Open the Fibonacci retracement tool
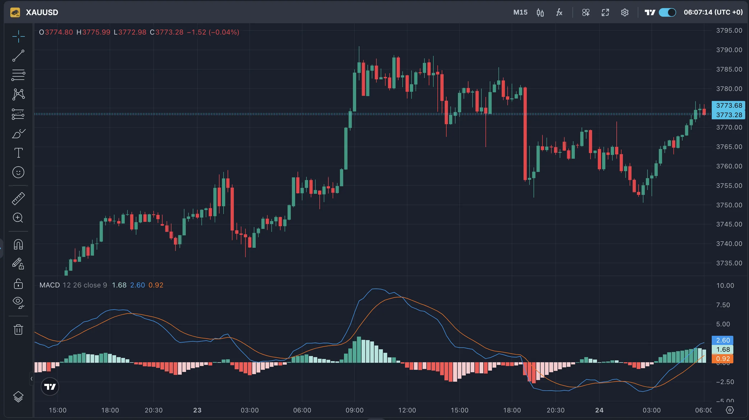Image resolution: width=749 pixels, height=420 pixels. 18,75
